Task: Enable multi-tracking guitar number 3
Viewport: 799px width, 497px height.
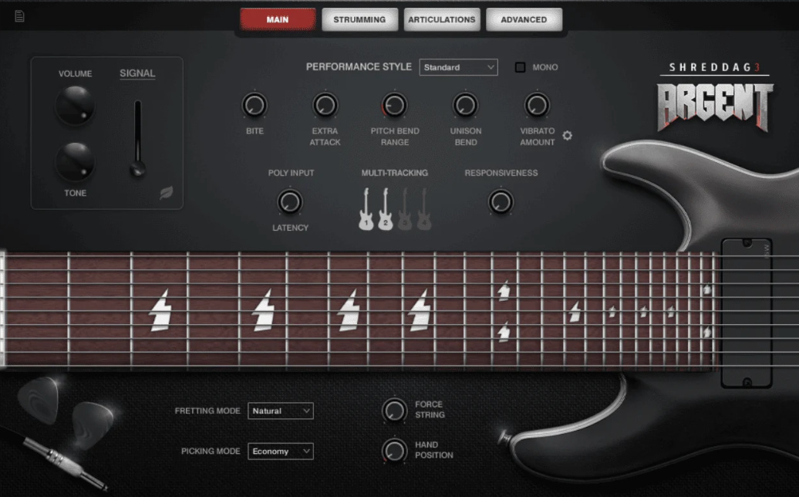Action: coord(405,209)
